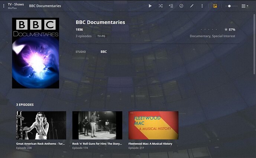Image resolution: width=256 pixels, height=158 pixels.
Task: Click the STUDIO field label
Action: tap(81, 52)
